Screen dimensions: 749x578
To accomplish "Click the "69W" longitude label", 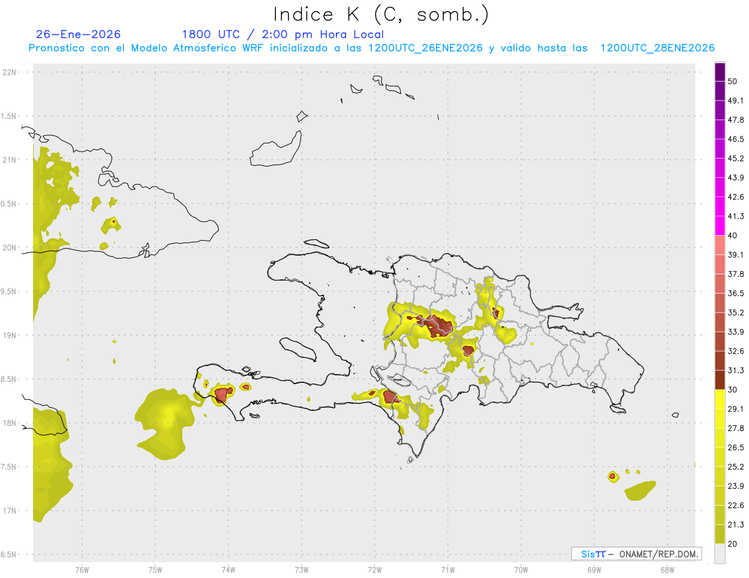I will pos(594,569).
